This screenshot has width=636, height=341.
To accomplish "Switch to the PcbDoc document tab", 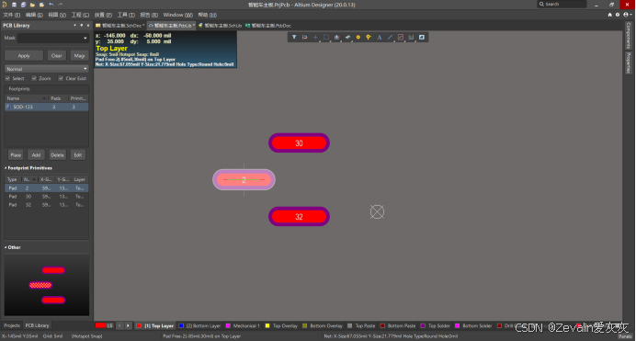I will (x=268, y=25).
